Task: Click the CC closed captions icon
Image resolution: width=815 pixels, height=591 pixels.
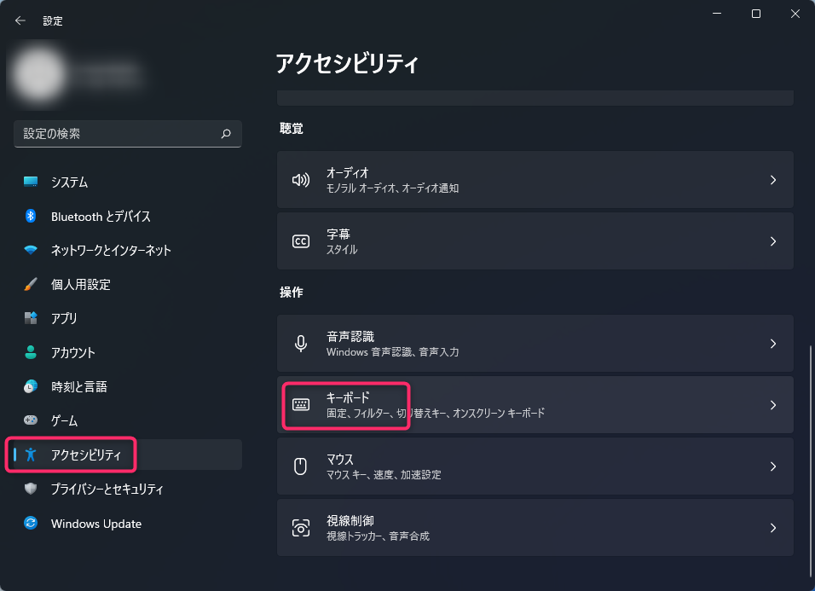Action: [301, 241]
